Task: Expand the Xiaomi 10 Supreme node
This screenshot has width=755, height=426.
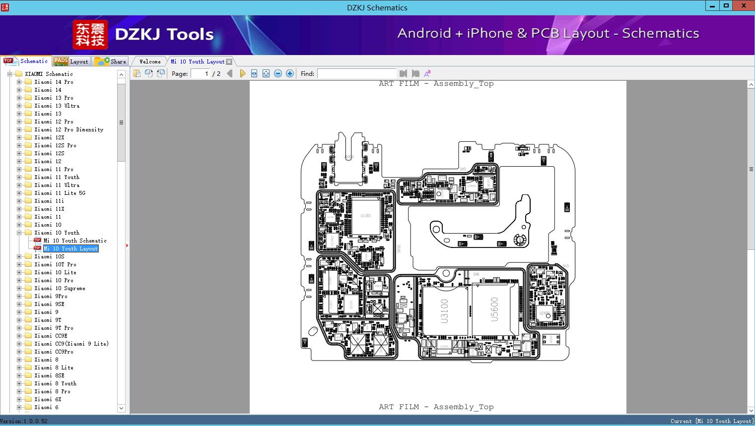Action: click(x=19, y=288)
